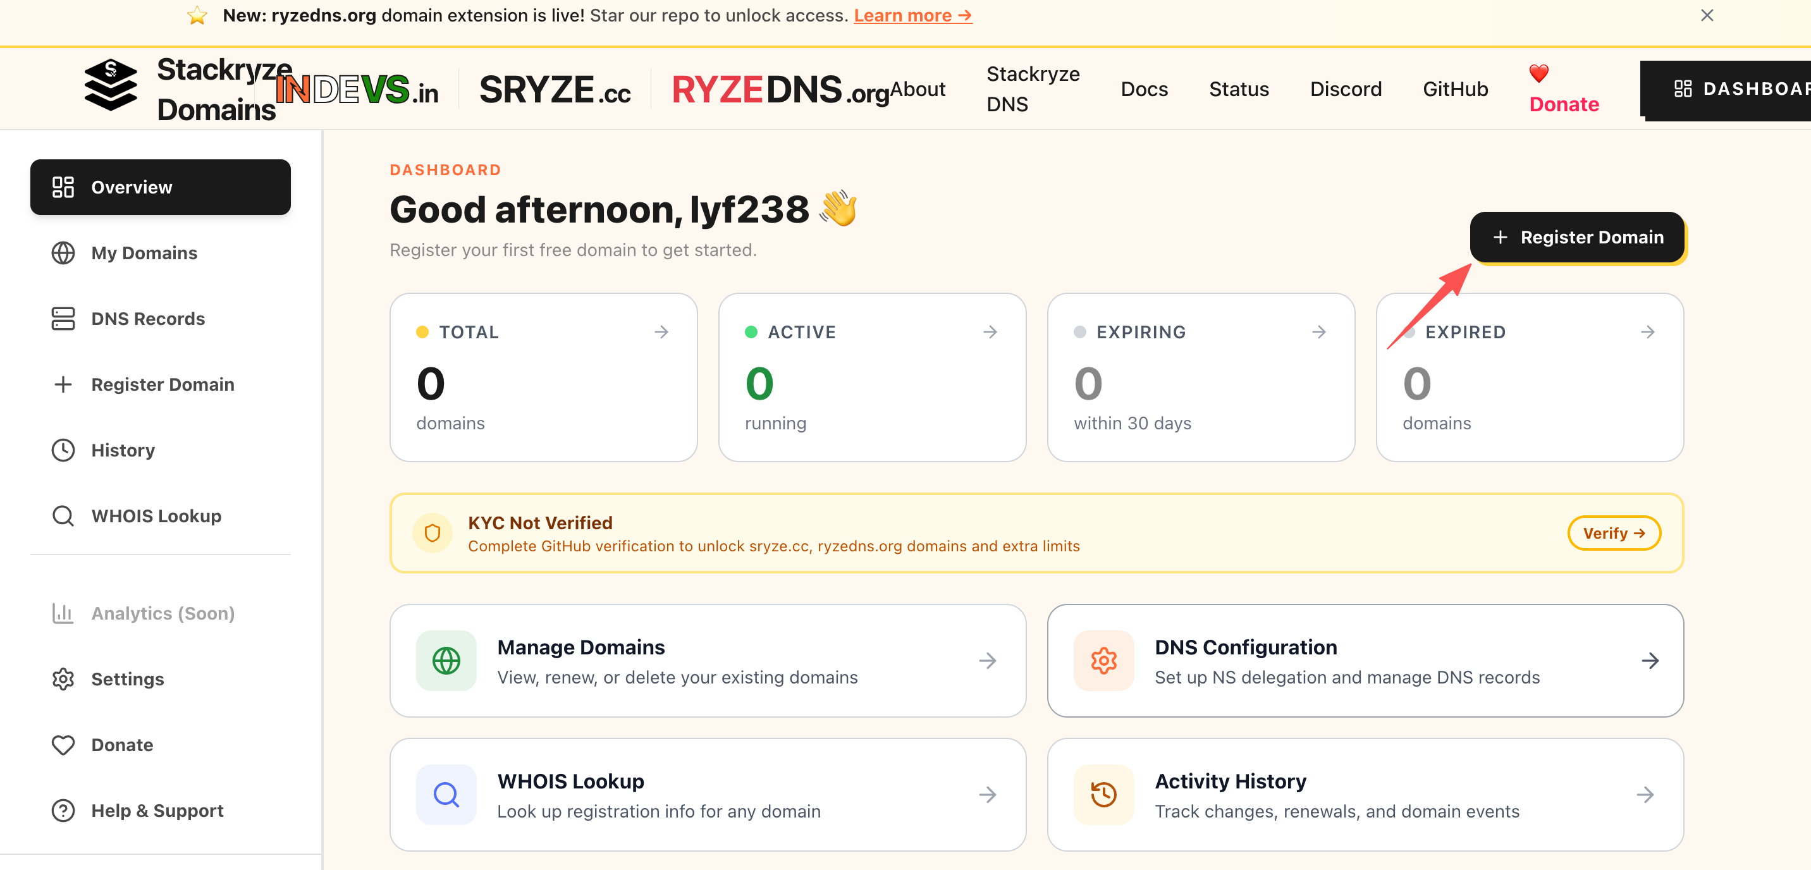1811x870 pixels.
Task: Go to DNS Records in the sidebar
Action: [x=160, y=318]
